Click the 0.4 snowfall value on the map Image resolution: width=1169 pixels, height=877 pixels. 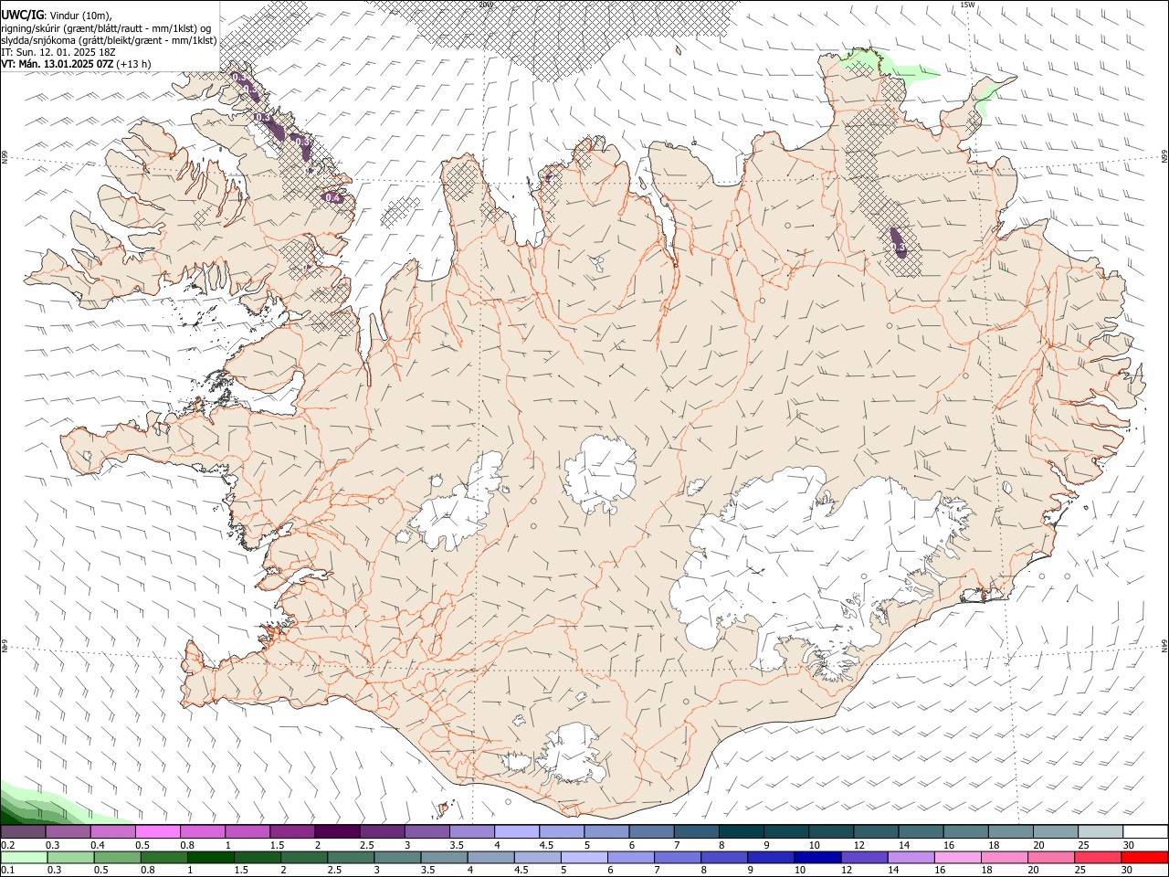[332, 197]
